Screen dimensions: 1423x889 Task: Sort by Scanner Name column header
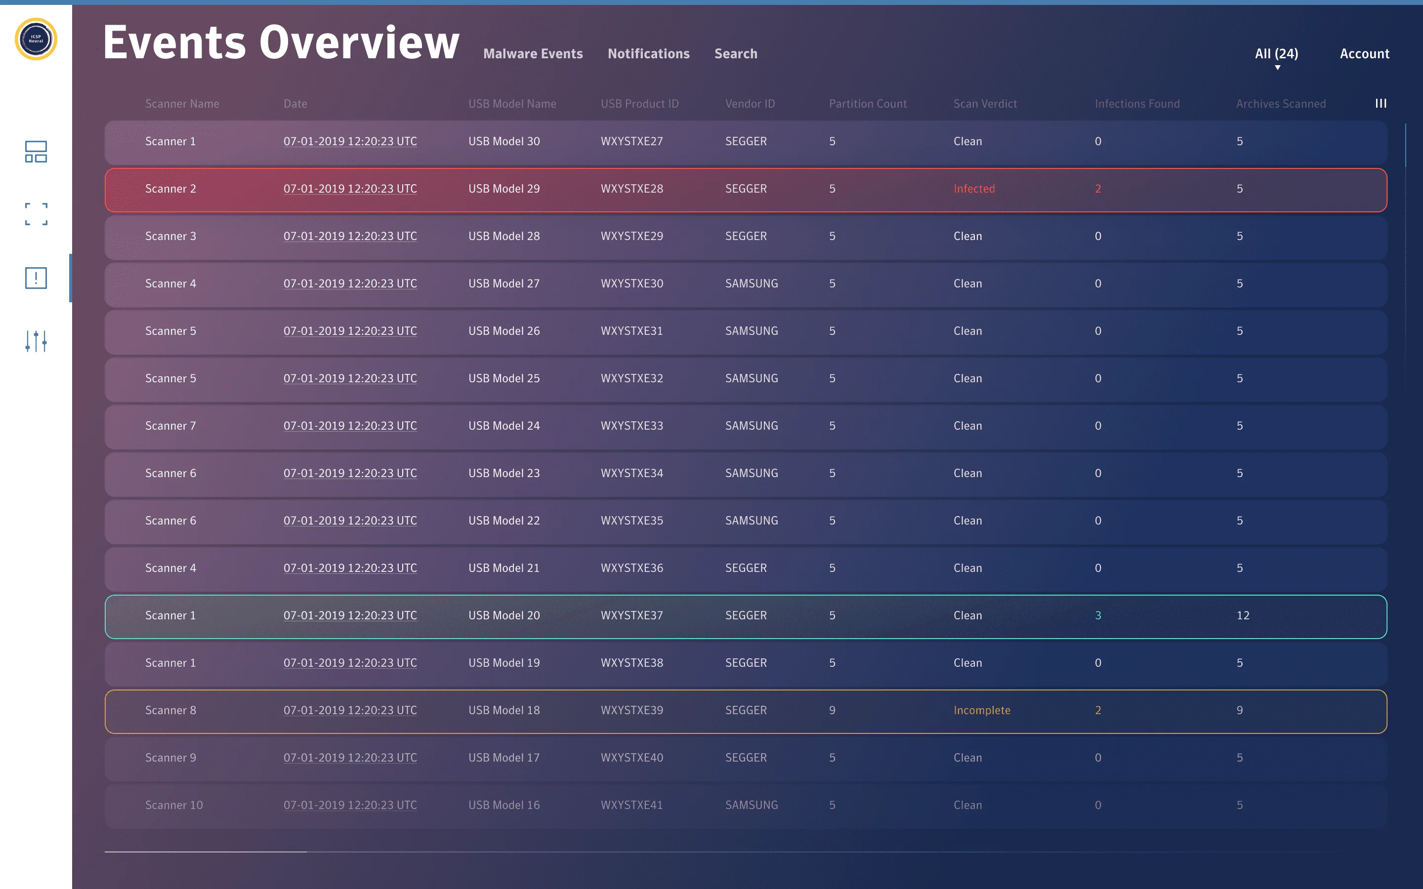[x=182, y=104]
